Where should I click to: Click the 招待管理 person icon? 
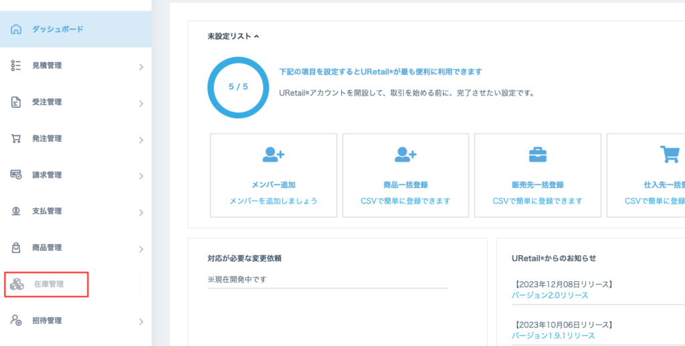(17, 321)
